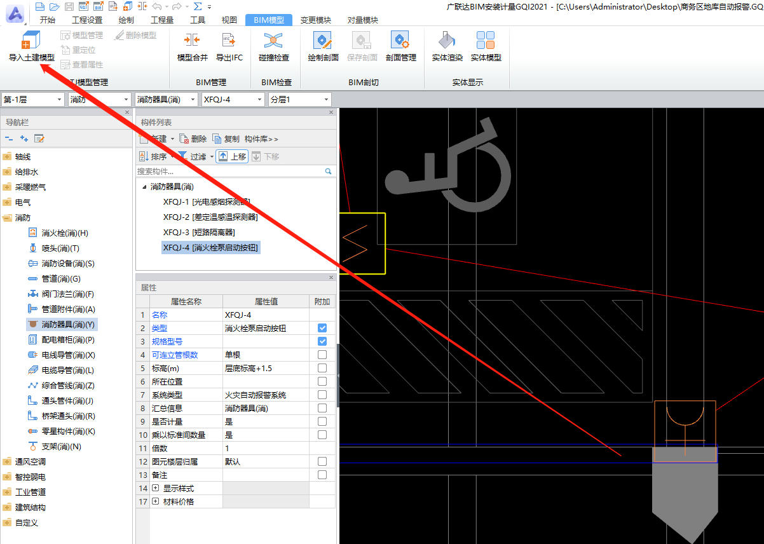Select the 绘制剖面 draw section tool
This screenshot has height=544, width=764.
pyautogui.click(x=323, y=46)
